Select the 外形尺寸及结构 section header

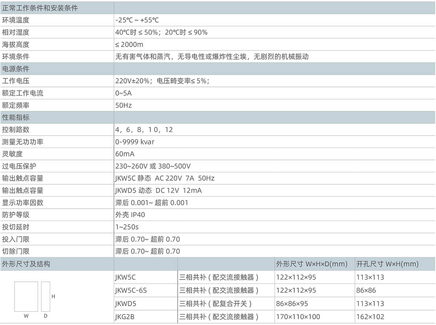(26, 264)
